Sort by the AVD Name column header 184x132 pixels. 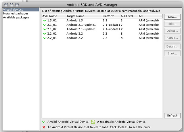click(54, 16)
